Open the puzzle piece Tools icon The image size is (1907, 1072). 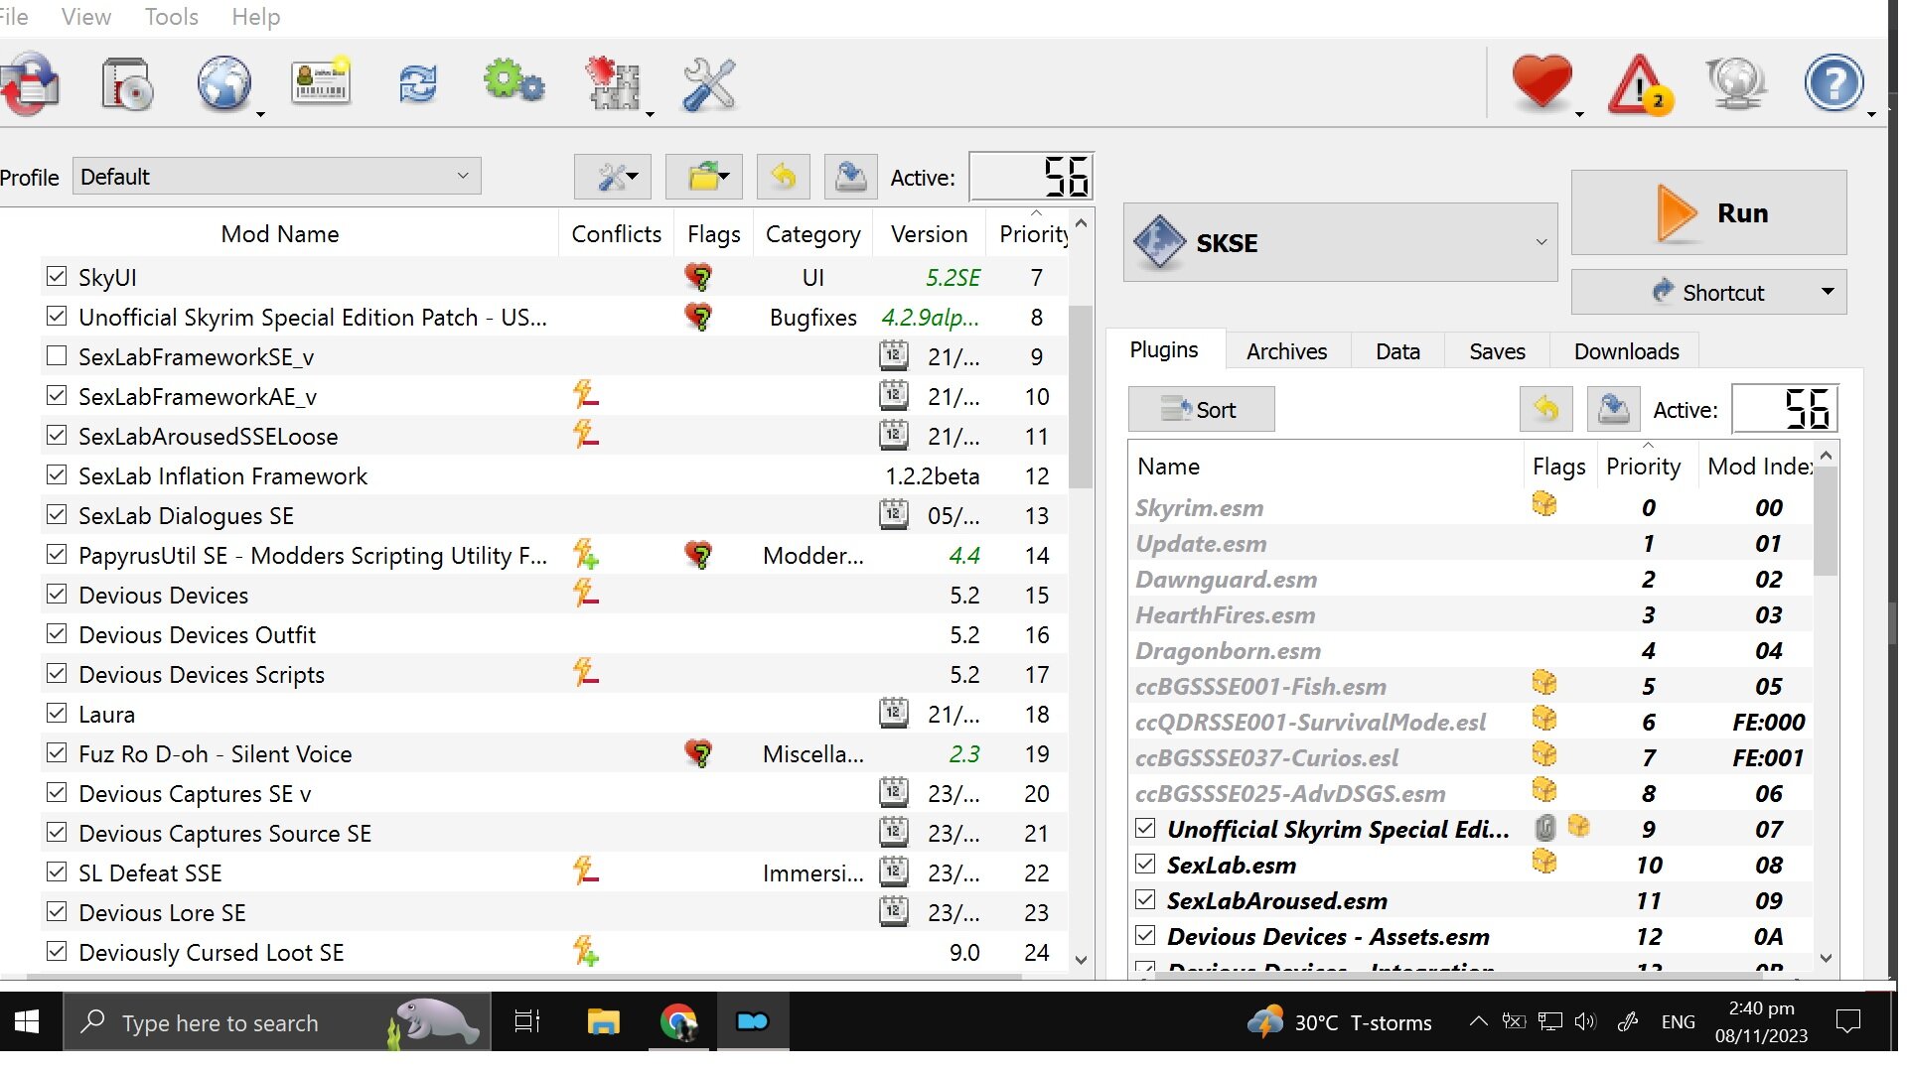pyautogui.click(x=613, y=83)
